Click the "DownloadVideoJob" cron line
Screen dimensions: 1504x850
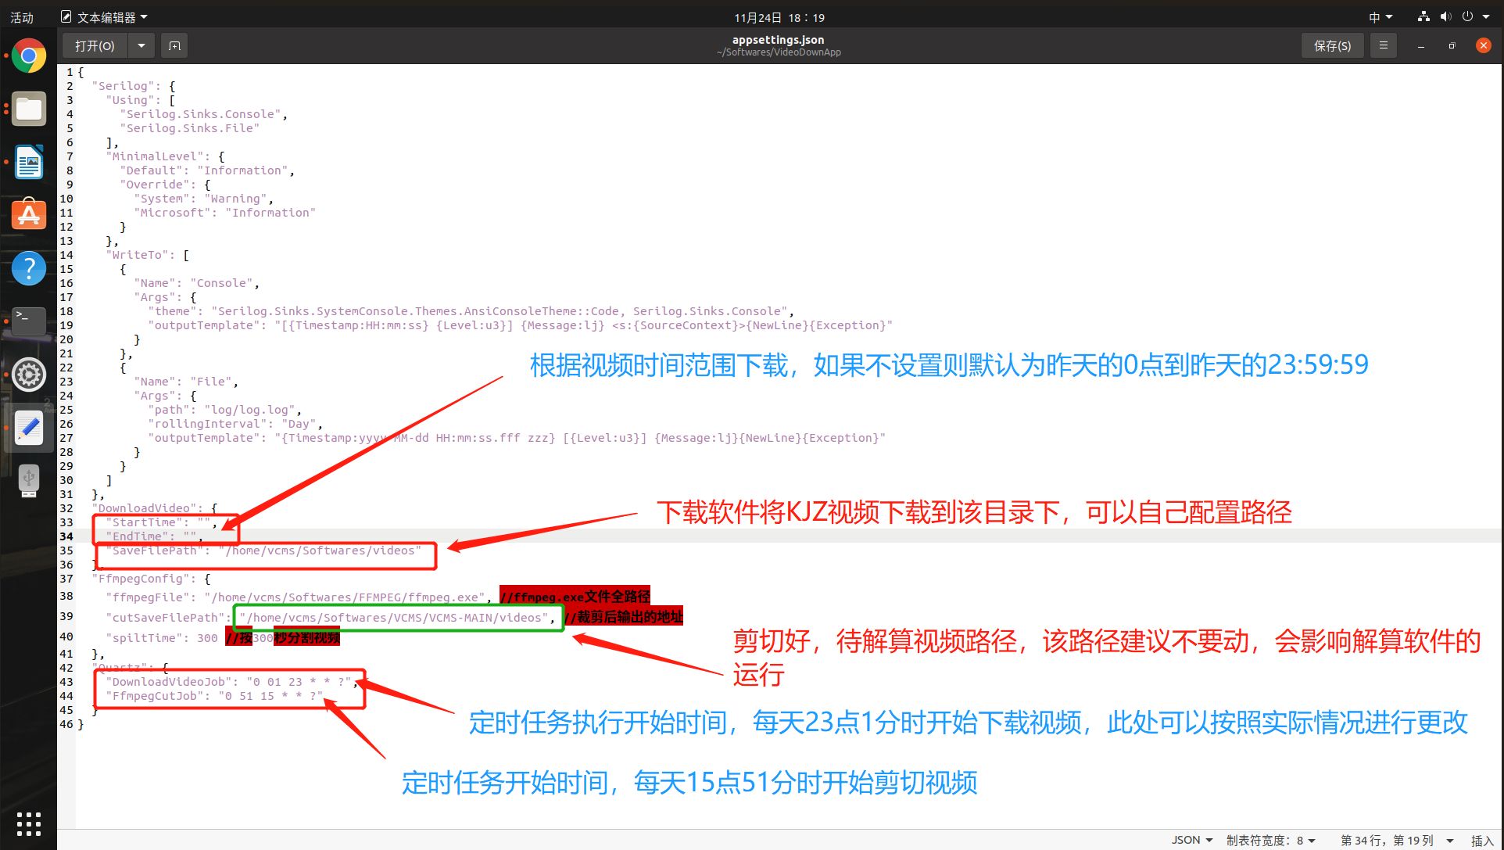[232, 682]
